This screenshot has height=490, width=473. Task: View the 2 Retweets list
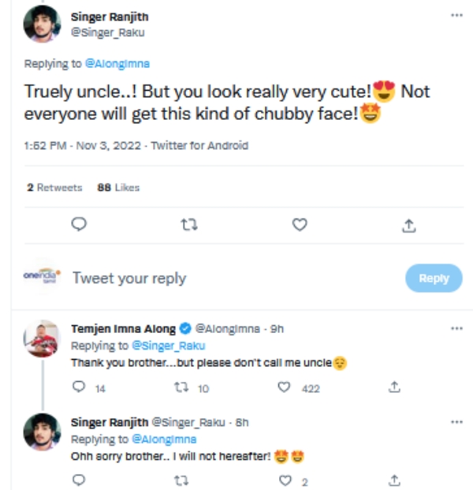click(54, 188)
